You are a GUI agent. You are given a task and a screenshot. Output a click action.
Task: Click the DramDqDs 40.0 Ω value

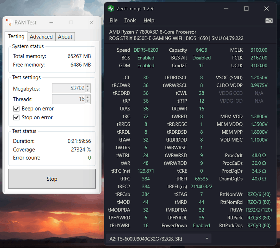(x=259, y=179)
